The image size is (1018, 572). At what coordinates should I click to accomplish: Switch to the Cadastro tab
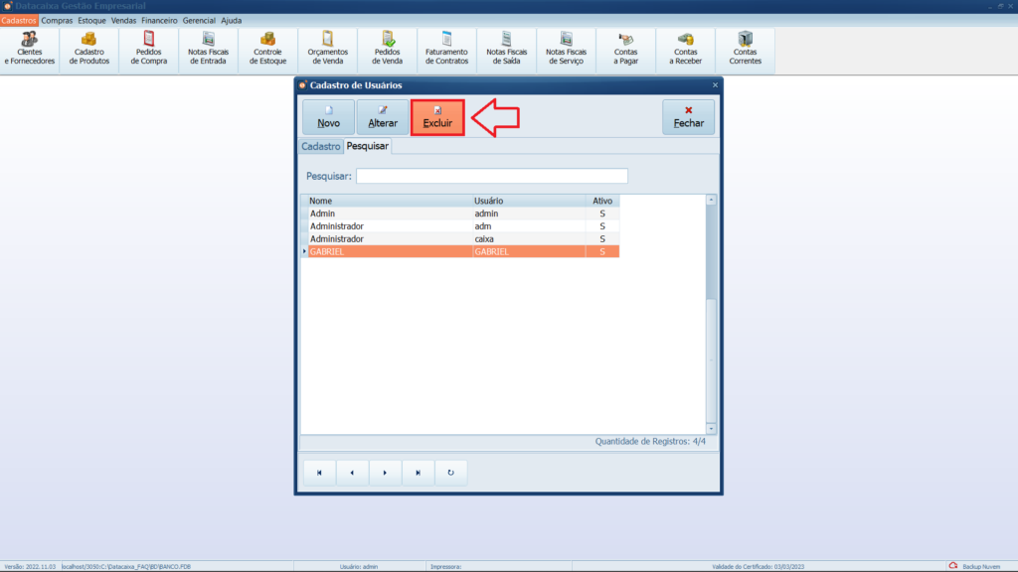coord(321,146)
